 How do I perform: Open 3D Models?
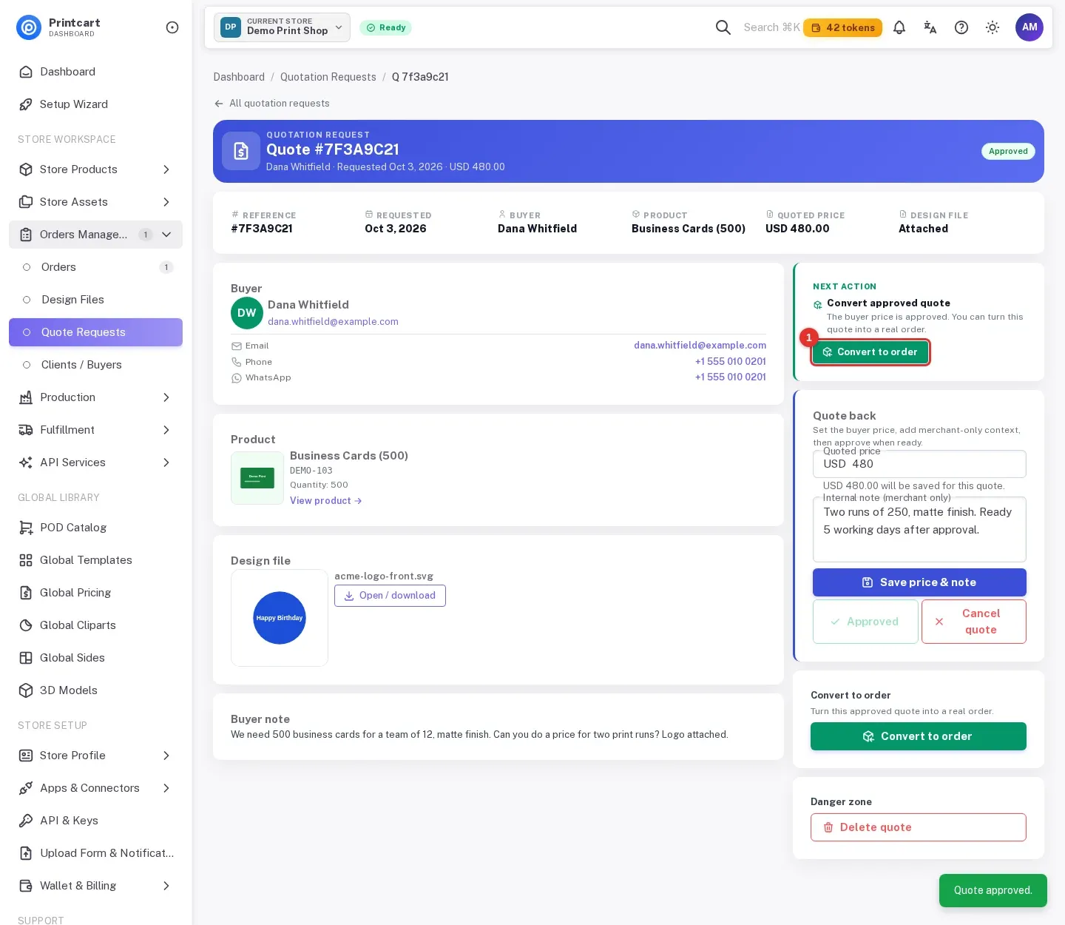tap(96, 690)
